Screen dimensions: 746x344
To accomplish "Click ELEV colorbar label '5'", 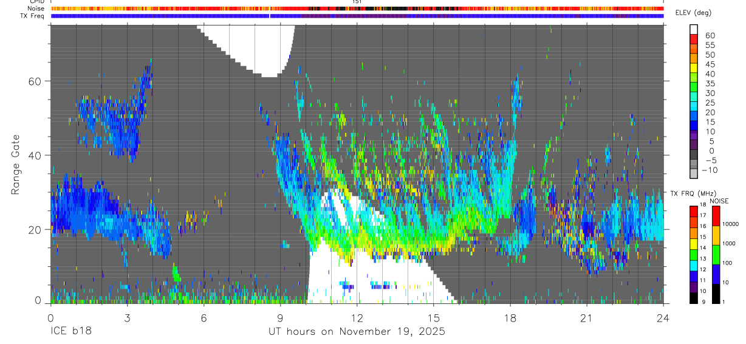I will [711, 141].
